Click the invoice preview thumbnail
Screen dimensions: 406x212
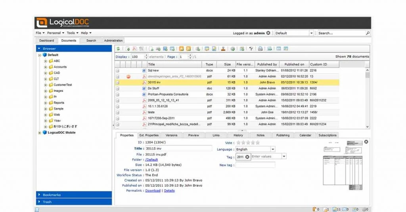pos(343,165)
